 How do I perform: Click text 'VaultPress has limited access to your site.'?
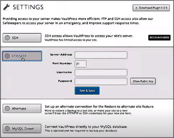click(71, 40)
